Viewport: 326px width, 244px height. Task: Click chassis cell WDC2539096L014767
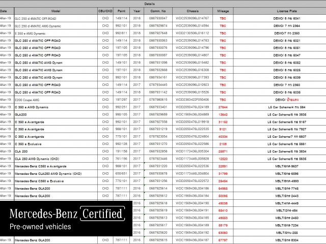(x=193, y=18)
